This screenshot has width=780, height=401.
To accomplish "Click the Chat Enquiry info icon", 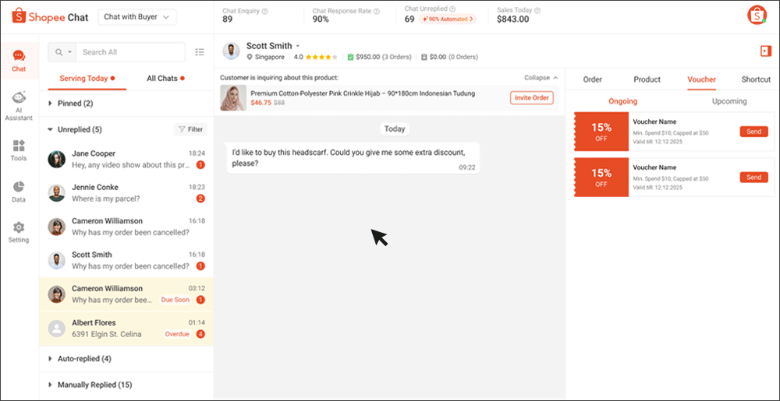I will coord(264,10).
